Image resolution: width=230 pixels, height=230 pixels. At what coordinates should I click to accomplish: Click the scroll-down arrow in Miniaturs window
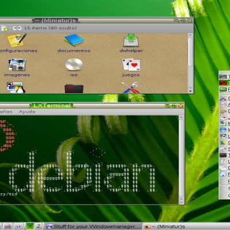(x=190, y=91)
